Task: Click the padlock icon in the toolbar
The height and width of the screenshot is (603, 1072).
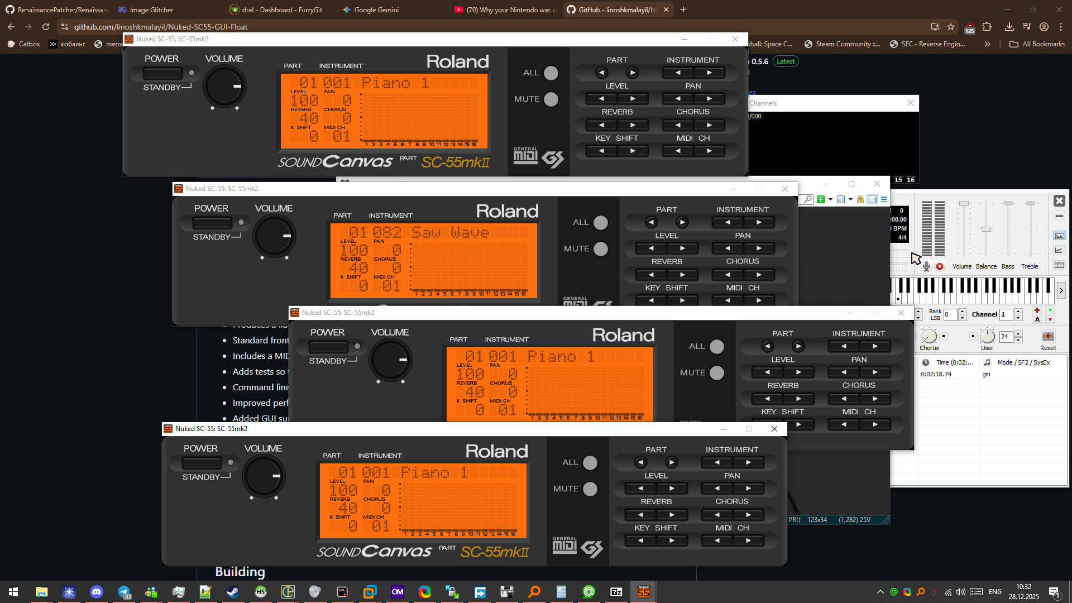Action: coord(860,199)
